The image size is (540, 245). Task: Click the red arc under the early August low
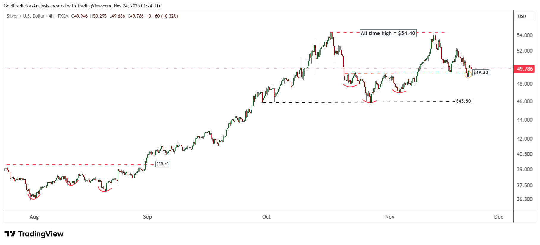click(x=34, y=197)
